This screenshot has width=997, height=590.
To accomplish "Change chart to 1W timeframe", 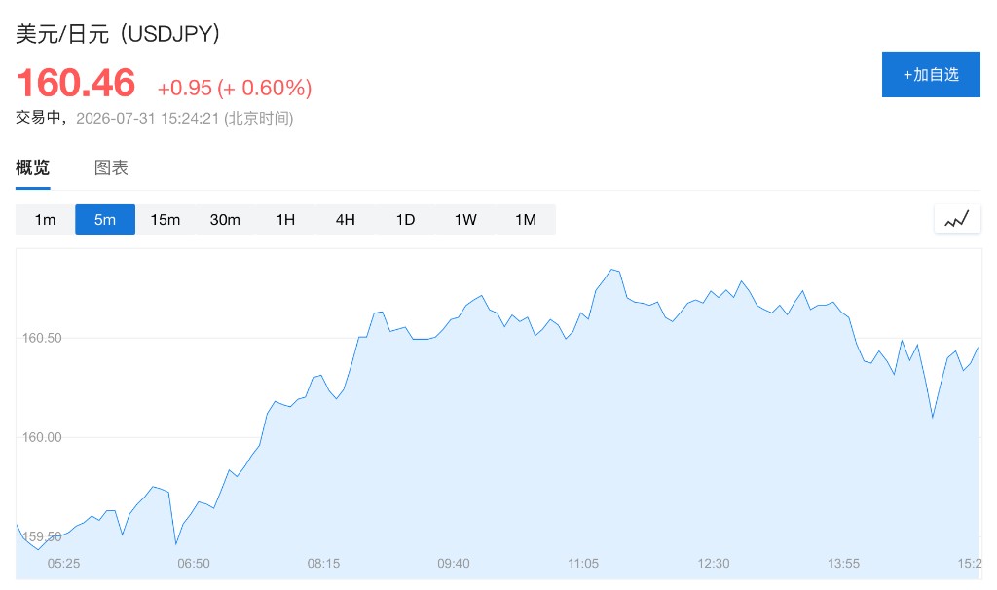I will (465, 219).
